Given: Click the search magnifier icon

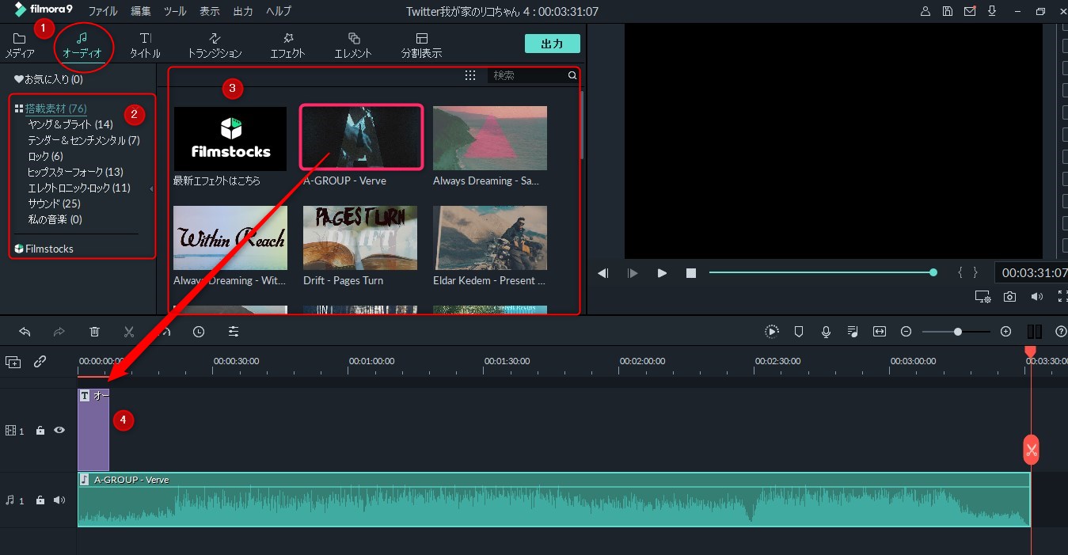Looking at the screenshot, I should [572, 75].
